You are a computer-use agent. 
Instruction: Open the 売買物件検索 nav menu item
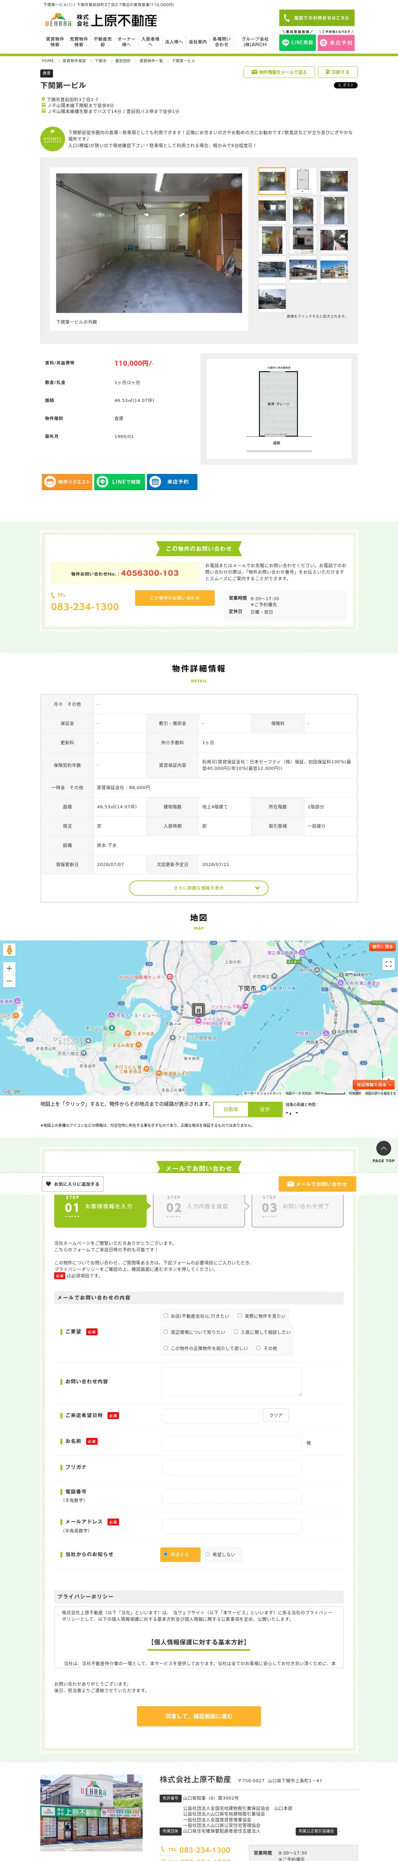pyautogui.click(x=79, y=42)
